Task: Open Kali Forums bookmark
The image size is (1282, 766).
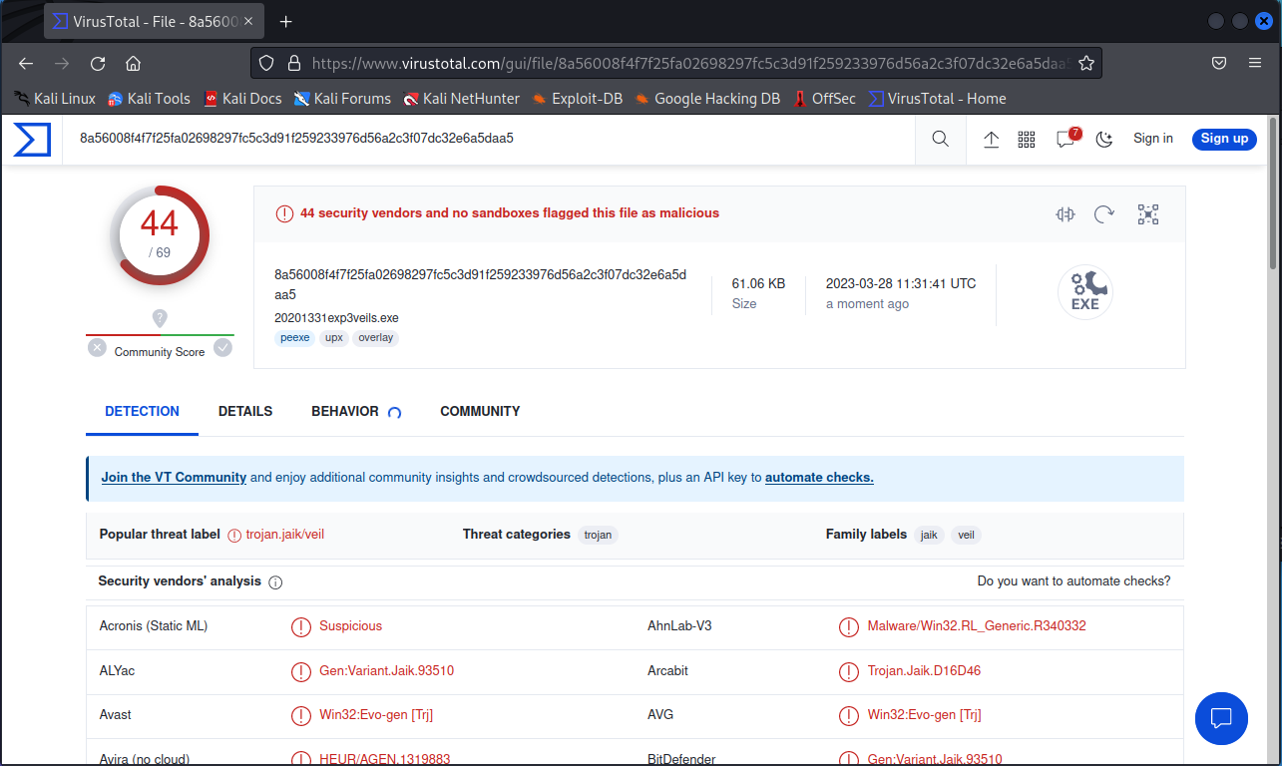Action: point(342,99)
